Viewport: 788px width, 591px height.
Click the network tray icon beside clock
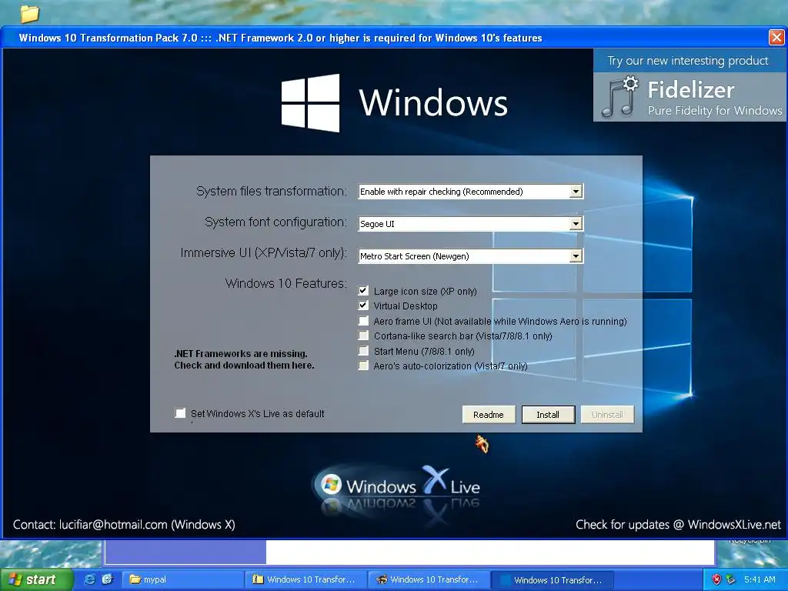coord(731,579)
